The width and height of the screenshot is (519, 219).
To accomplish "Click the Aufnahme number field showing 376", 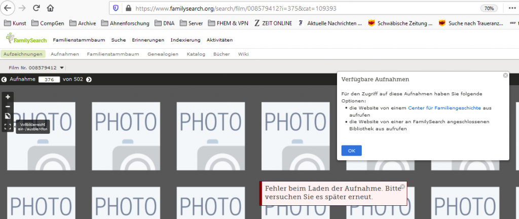I will 49,80.
